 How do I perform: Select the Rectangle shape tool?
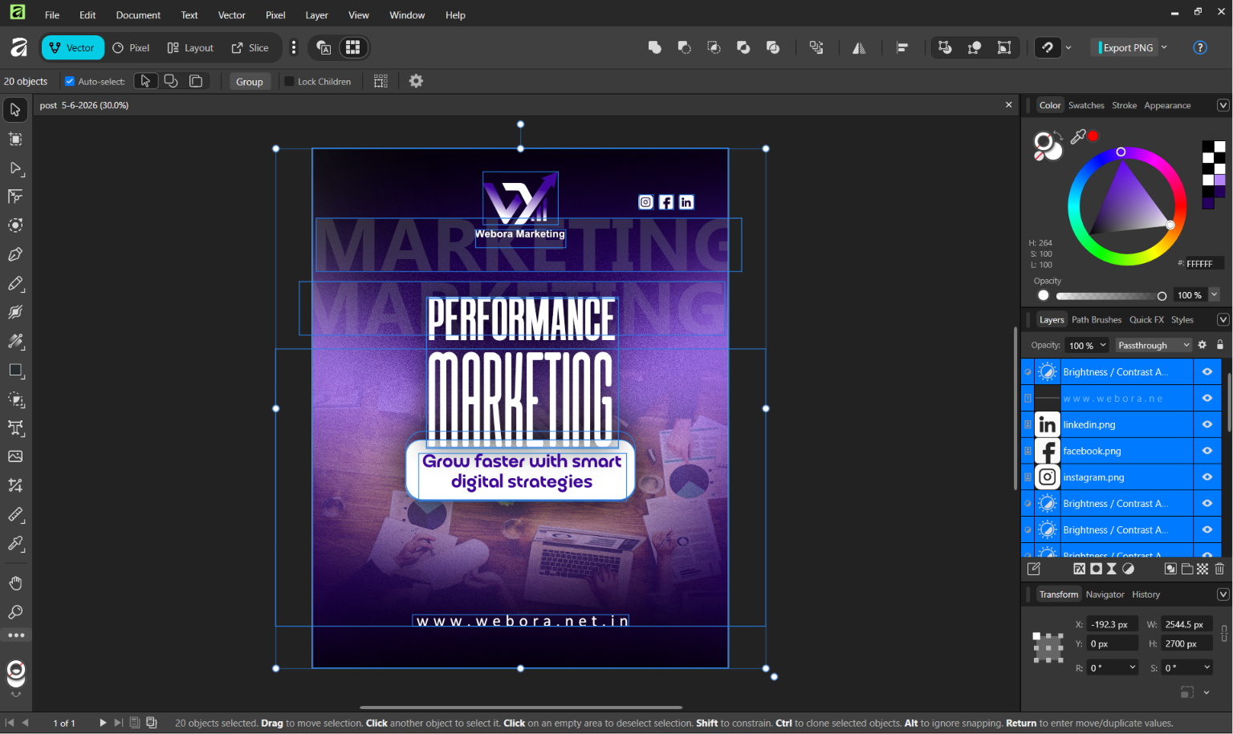[15, 371]
